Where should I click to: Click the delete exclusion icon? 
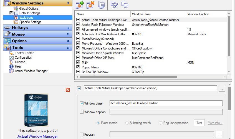90,5
